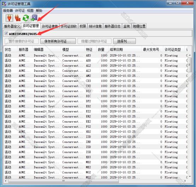The width and height of the screenshot is (196, 187).
Task: Select the I3D feature cell
Action: [88, 137]
